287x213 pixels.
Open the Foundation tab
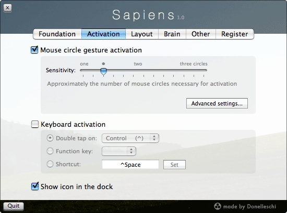pyautogui.click(x=57, y=34)
